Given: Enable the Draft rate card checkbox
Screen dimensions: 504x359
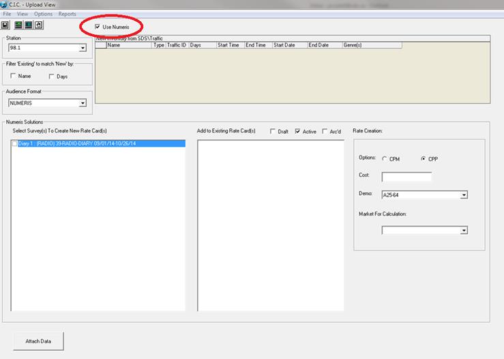Looking at the screenshot, I should click(273, 131).
